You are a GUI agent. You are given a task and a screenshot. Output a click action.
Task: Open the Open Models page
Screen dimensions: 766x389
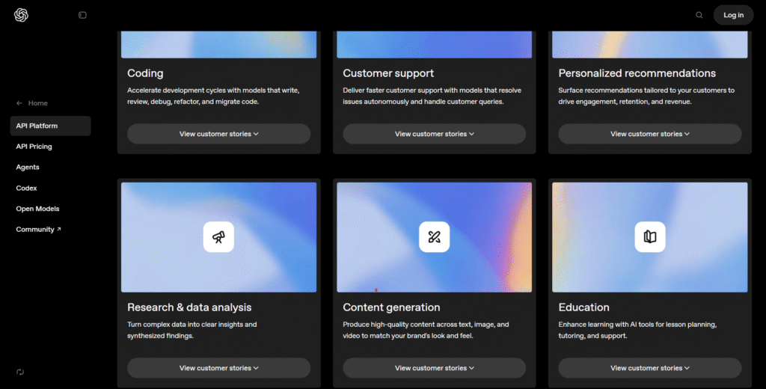click(37, 209)
